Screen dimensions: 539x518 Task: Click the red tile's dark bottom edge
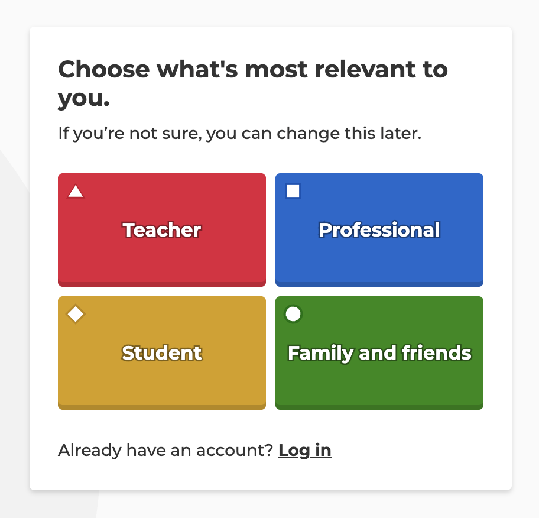[x=162, y=284]
